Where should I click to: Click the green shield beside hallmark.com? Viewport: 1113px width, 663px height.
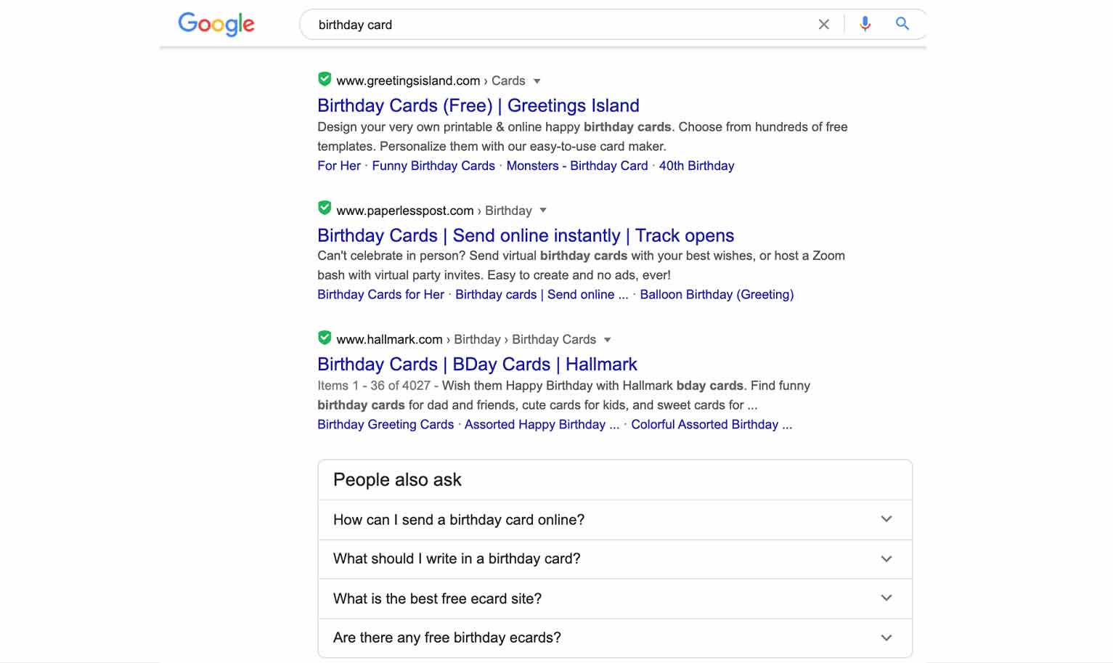tap(325, 338)
